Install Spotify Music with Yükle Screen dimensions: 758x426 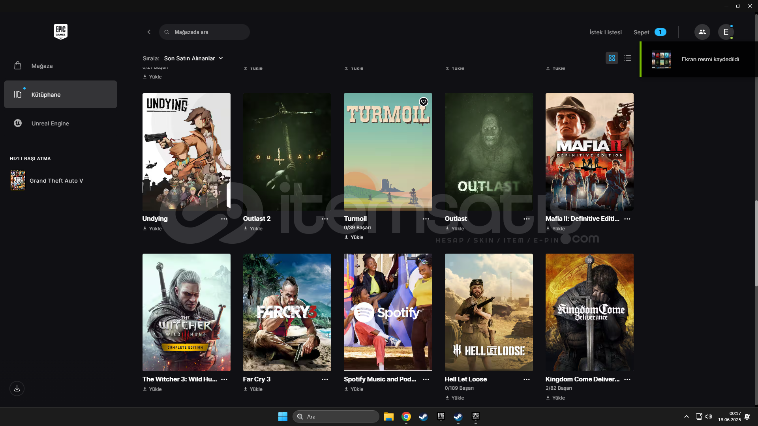[x=354, y=389]
